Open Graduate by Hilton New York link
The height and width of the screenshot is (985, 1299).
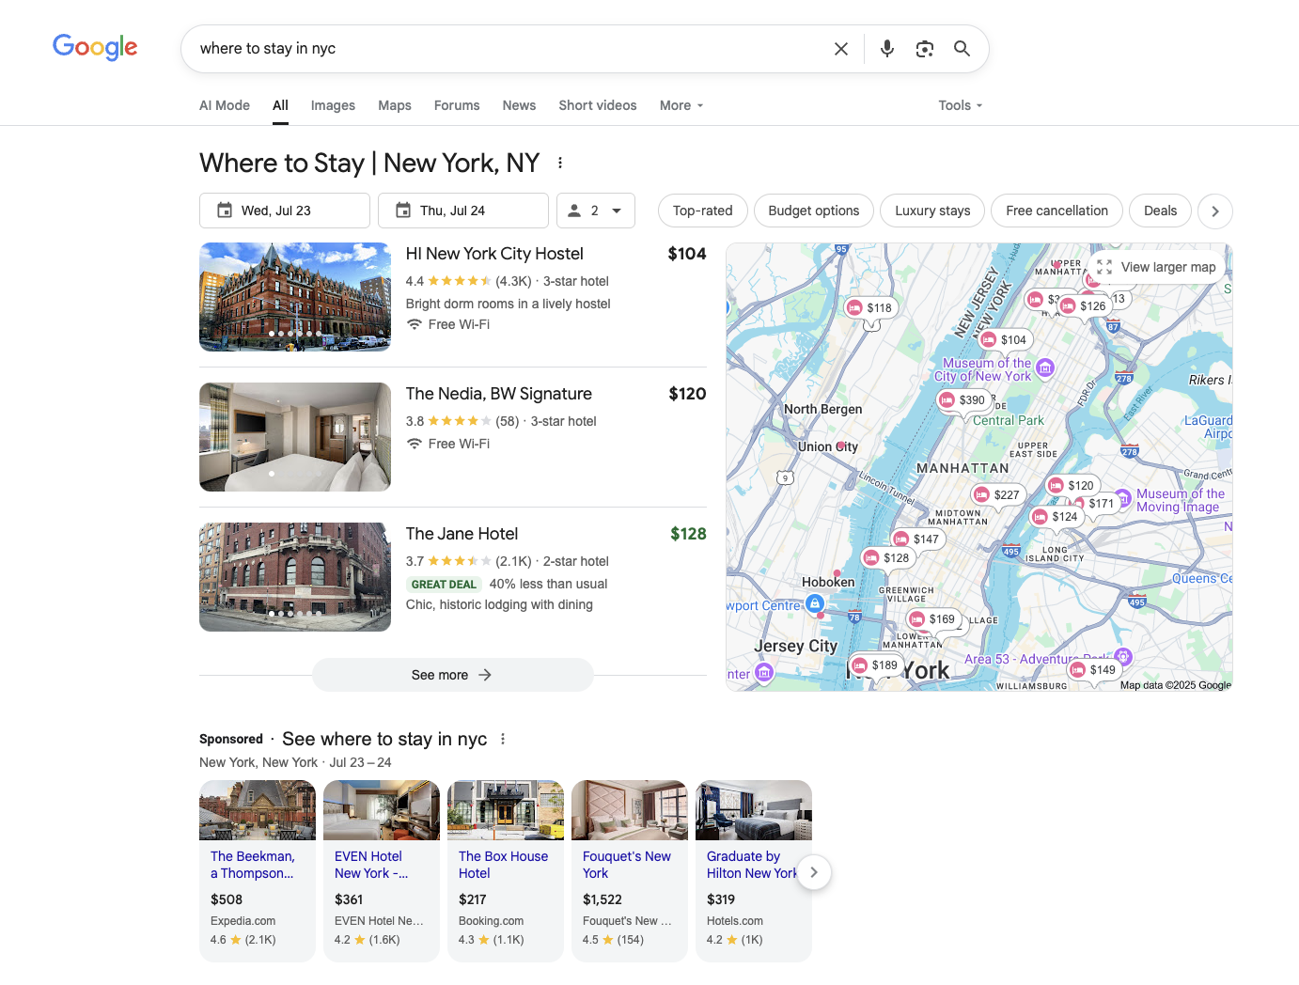point(752,865)
